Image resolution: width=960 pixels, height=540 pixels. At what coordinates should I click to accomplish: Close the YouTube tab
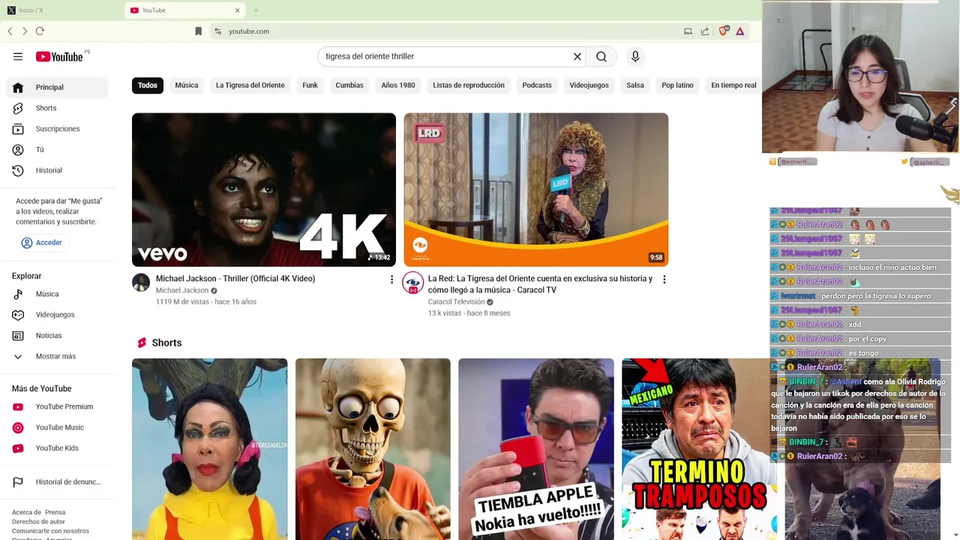pyautogui.click(x=237, y=10)
